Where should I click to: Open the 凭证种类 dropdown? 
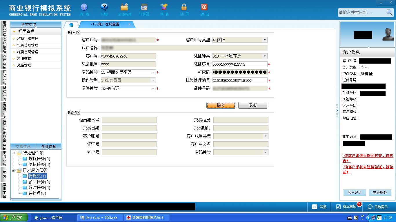pos(265,56)
